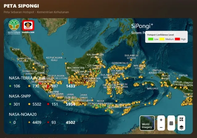Click the NASA-SNPP label
Image resolution: width=197 pixels, height=138 pixels.
tap(20, 96)
